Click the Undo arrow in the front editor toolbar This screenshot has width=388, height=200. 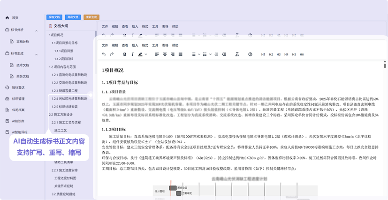104,54
